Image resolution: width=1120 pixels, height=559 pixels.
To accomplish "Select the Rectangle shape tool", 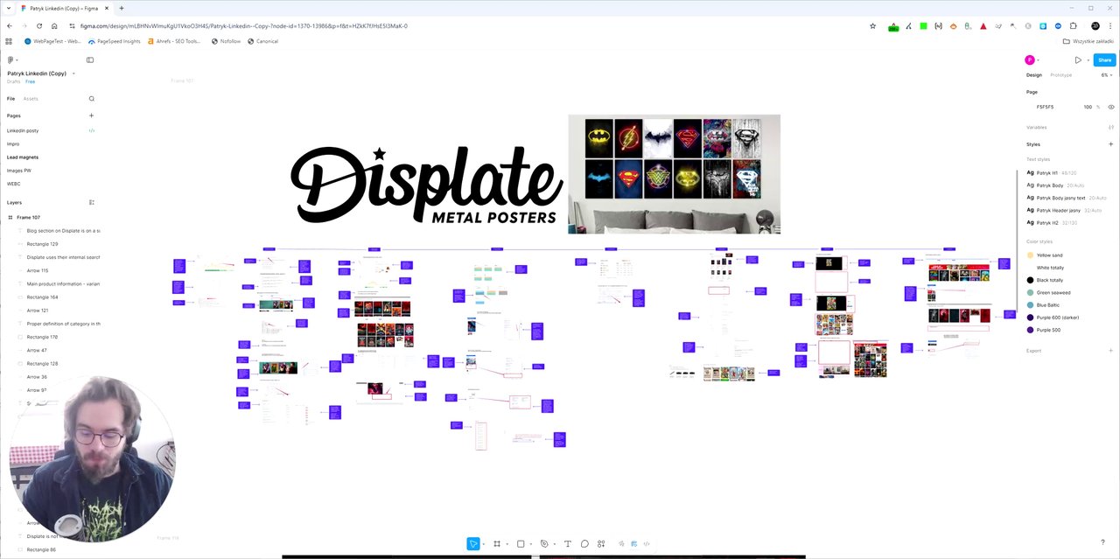I will pos(521,543).
